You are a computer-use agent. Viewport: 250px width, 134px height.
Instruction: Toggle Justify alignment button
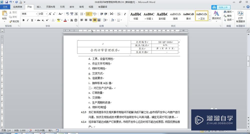pos(95,20)
